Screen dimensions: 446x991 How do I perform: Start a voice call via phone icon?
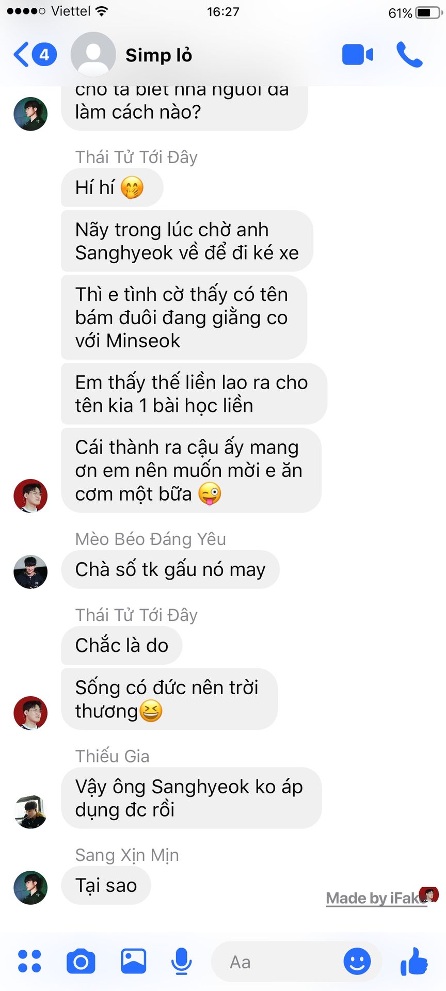(409, 55)
